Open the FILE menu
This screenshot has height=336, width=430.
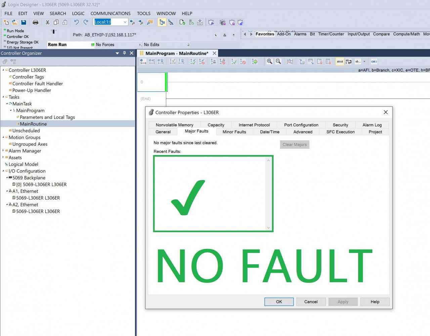click(x=8, y=13)
